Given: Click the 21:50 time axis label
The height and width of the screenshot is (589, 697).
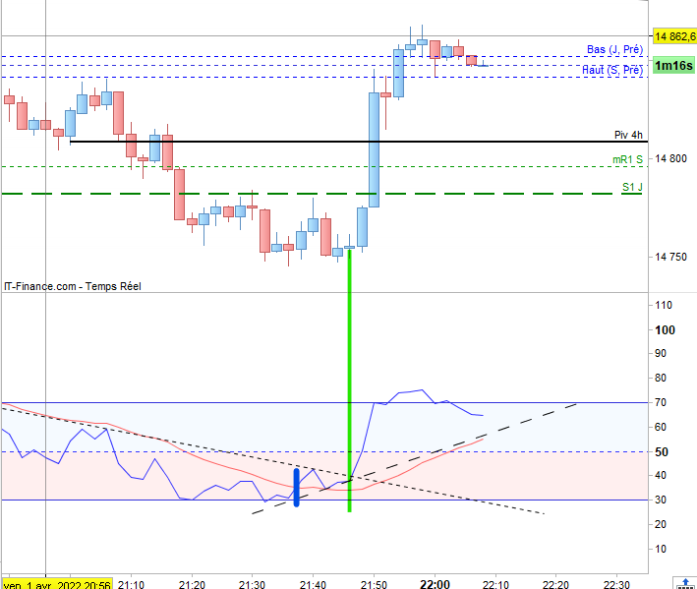Looking at the screenshot, I should click(x=374, y=584).
